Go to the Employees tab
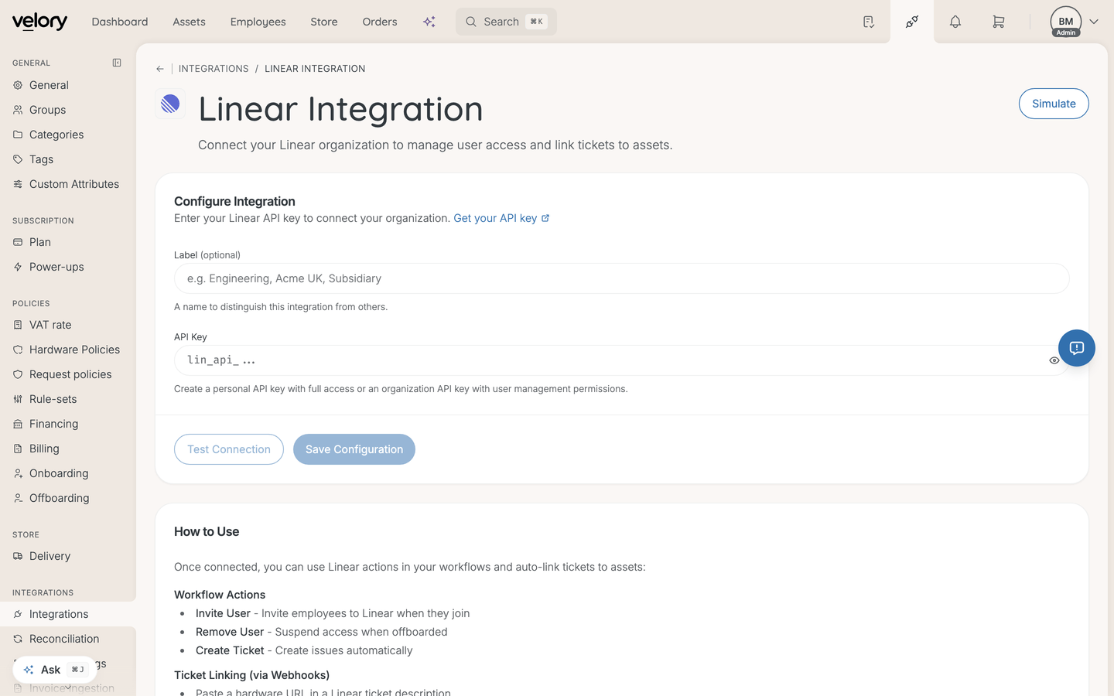Viewport: 1114px width, 696px height. [x=258, y=22]
